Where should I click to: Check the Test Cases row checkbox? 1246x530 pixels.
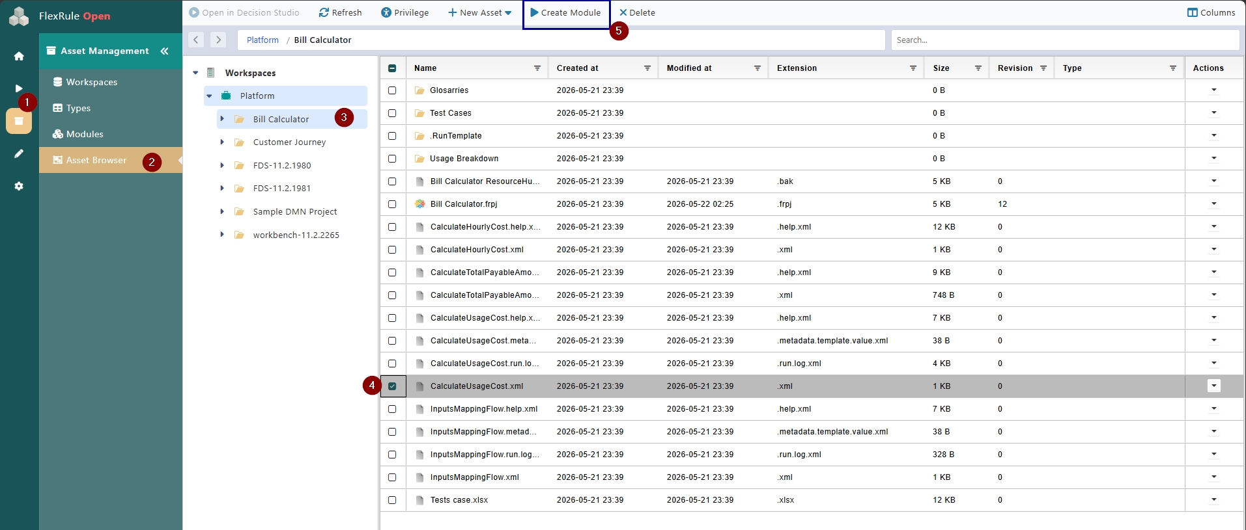coord(392,113)
